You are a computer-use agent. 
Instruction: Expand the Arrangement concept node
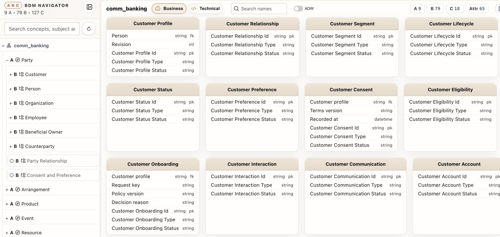[x=7, y=190]
